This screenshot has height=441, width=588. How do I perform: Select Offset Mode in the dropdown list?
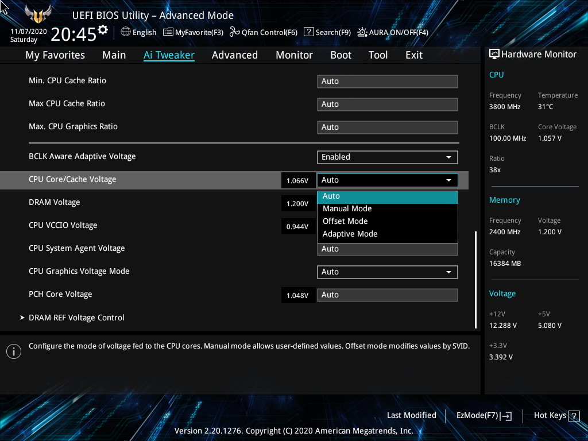[345, 222]
